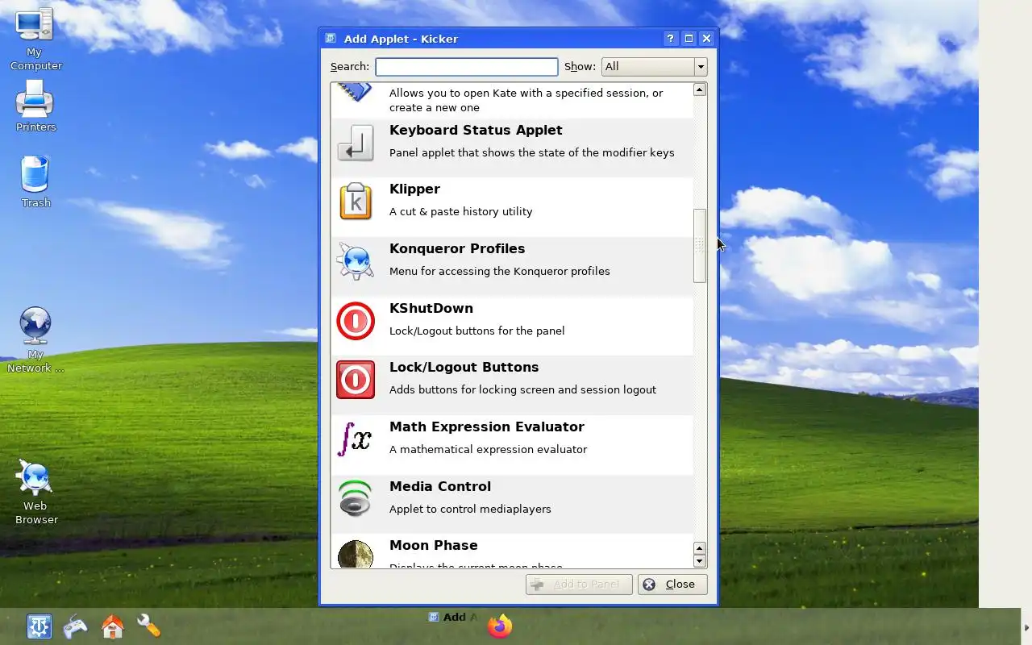The image size is (1032, 645).
Task: Click "Adds buttons for locking screen" description
Action: pos(522,389)
